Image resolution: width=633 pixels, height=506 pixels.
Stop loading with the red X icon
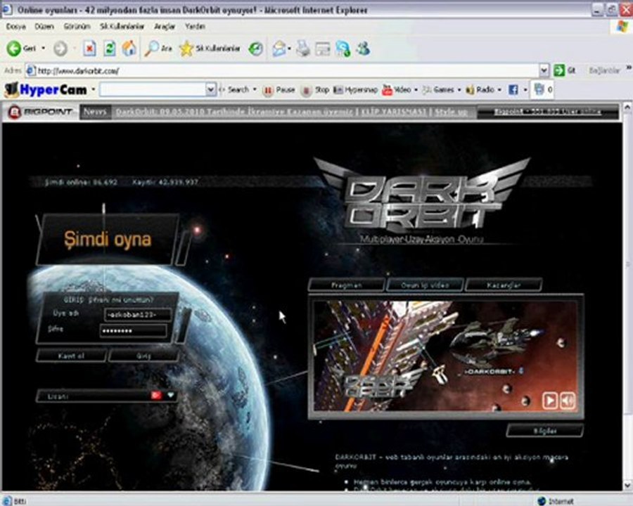[x=89, y=48]
